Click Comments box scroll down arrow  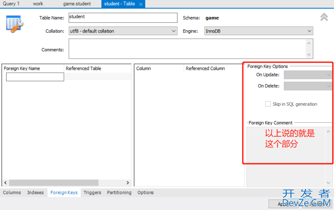point(309,55)
